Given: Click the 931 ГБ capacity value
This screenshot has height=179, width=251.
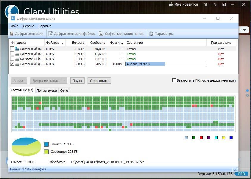Looking at the screenshot, I should click(x=79, y=59).
